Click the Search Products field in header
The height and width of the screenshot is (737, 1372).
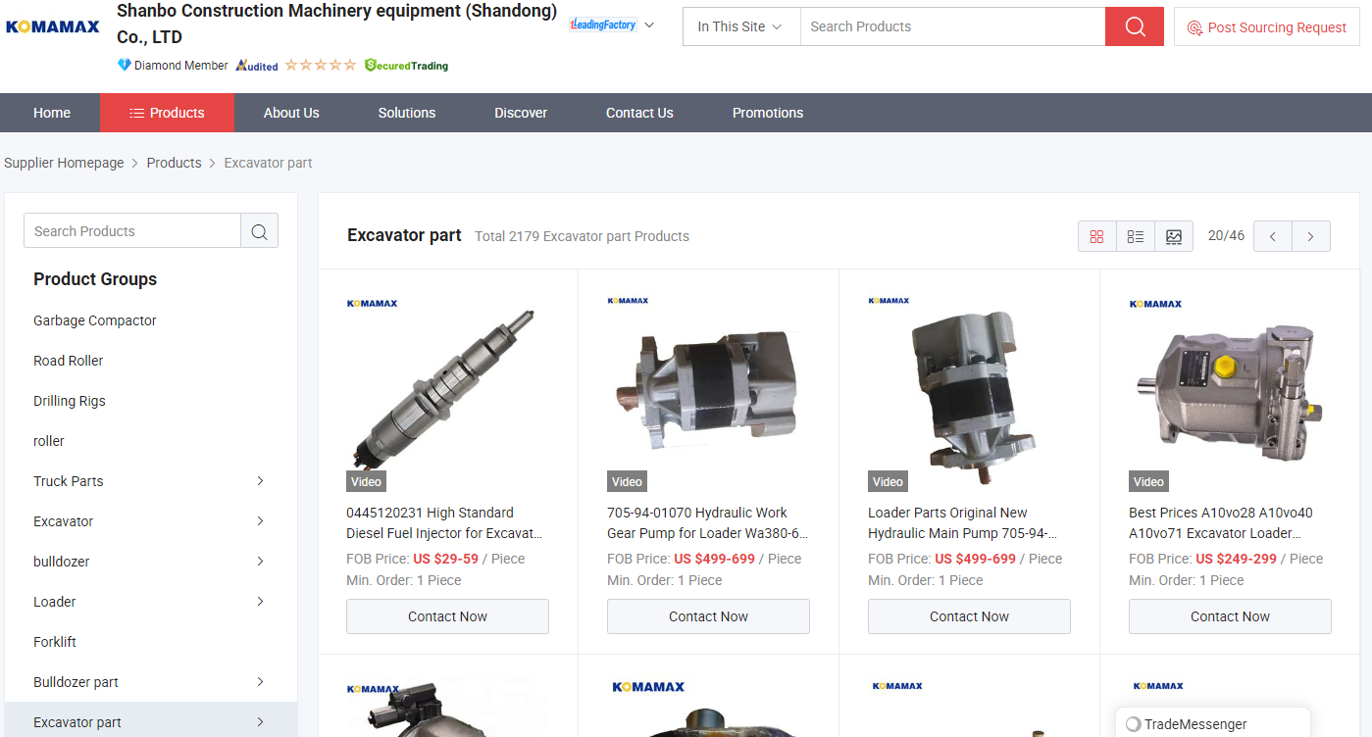[x=952, y=26]
